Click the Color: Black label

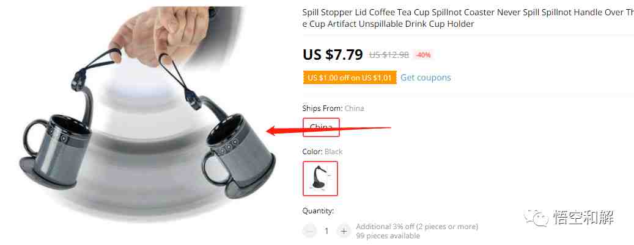[x=322, y=152]
